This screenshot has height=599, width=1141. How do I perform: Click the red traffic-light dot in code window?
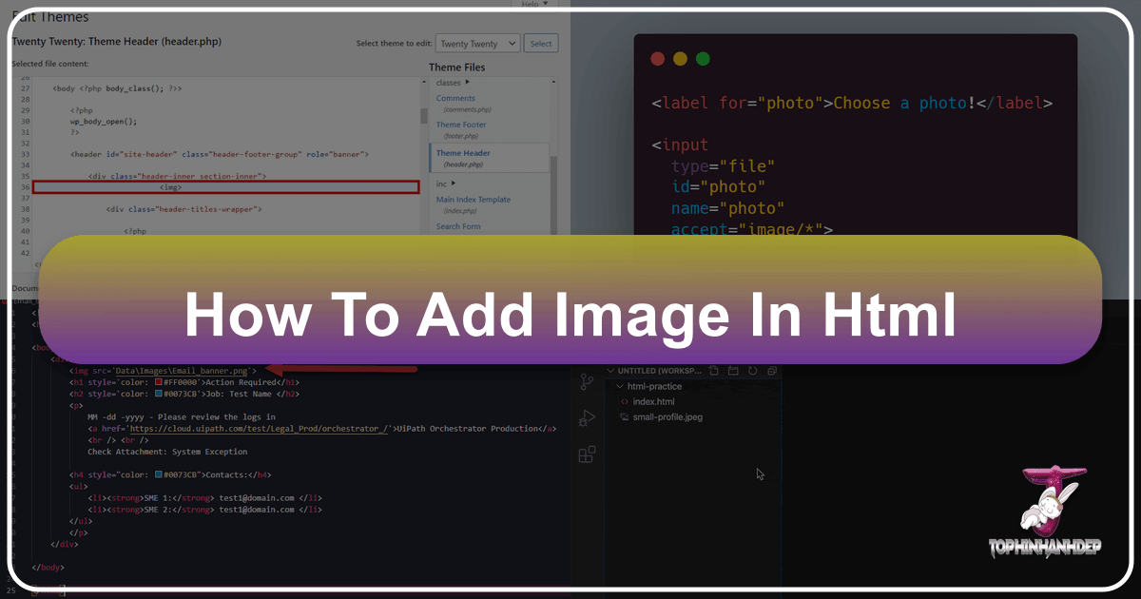pyautogui.click(x=657, y=59)
